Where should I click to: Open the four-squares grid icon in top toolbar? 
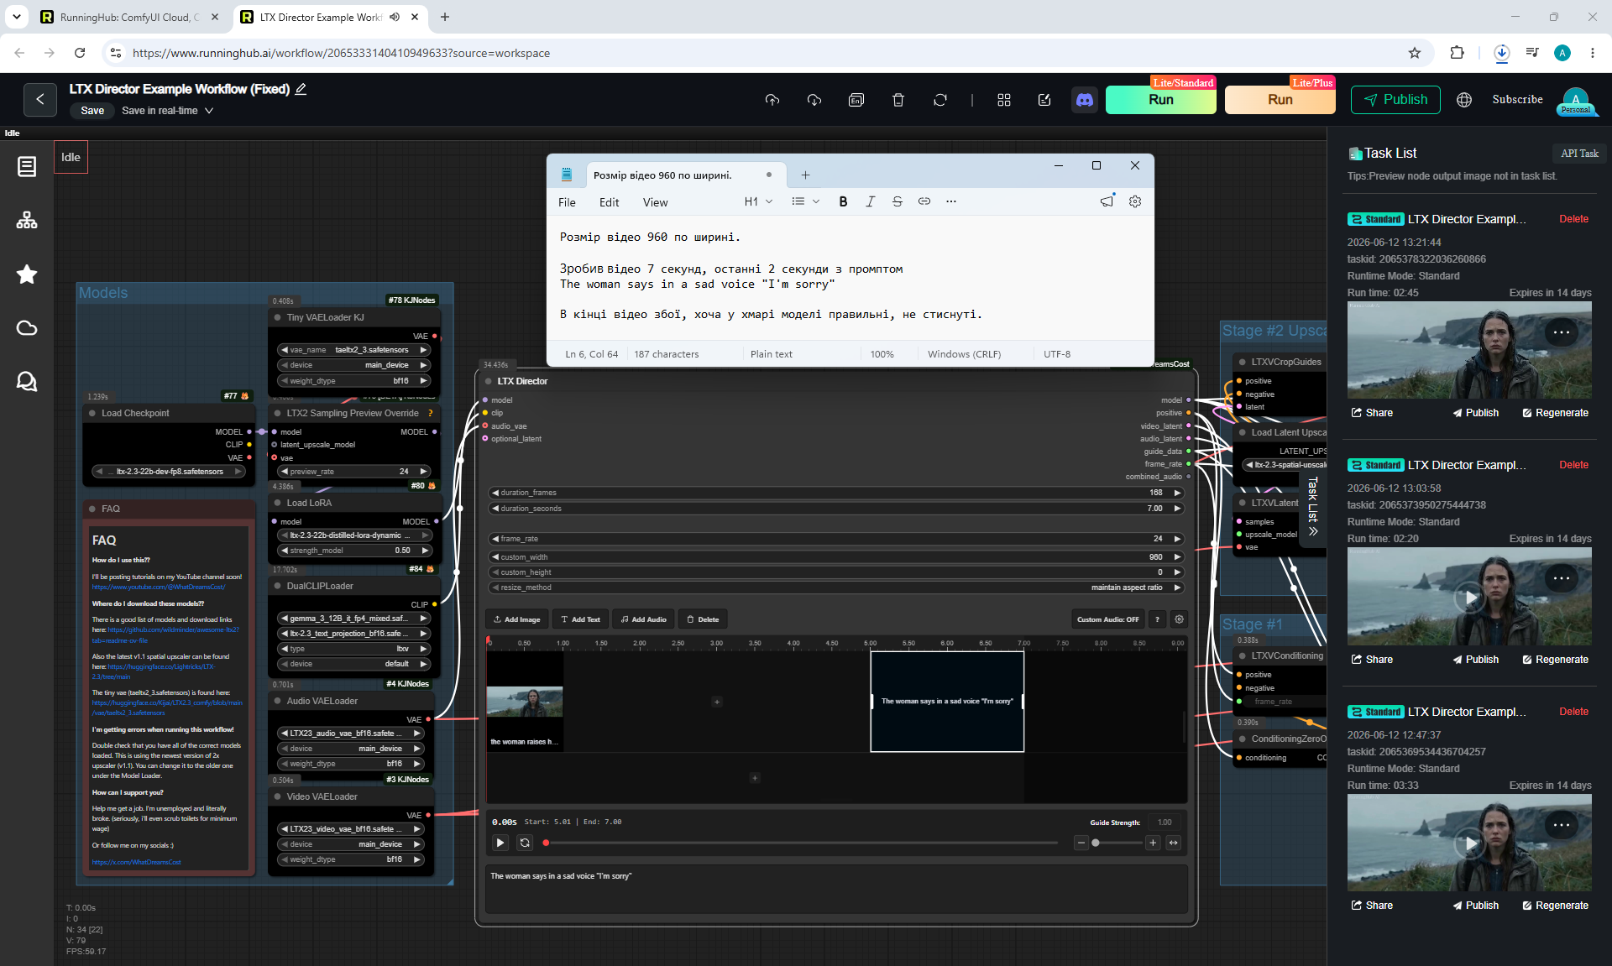[1004, 100]
